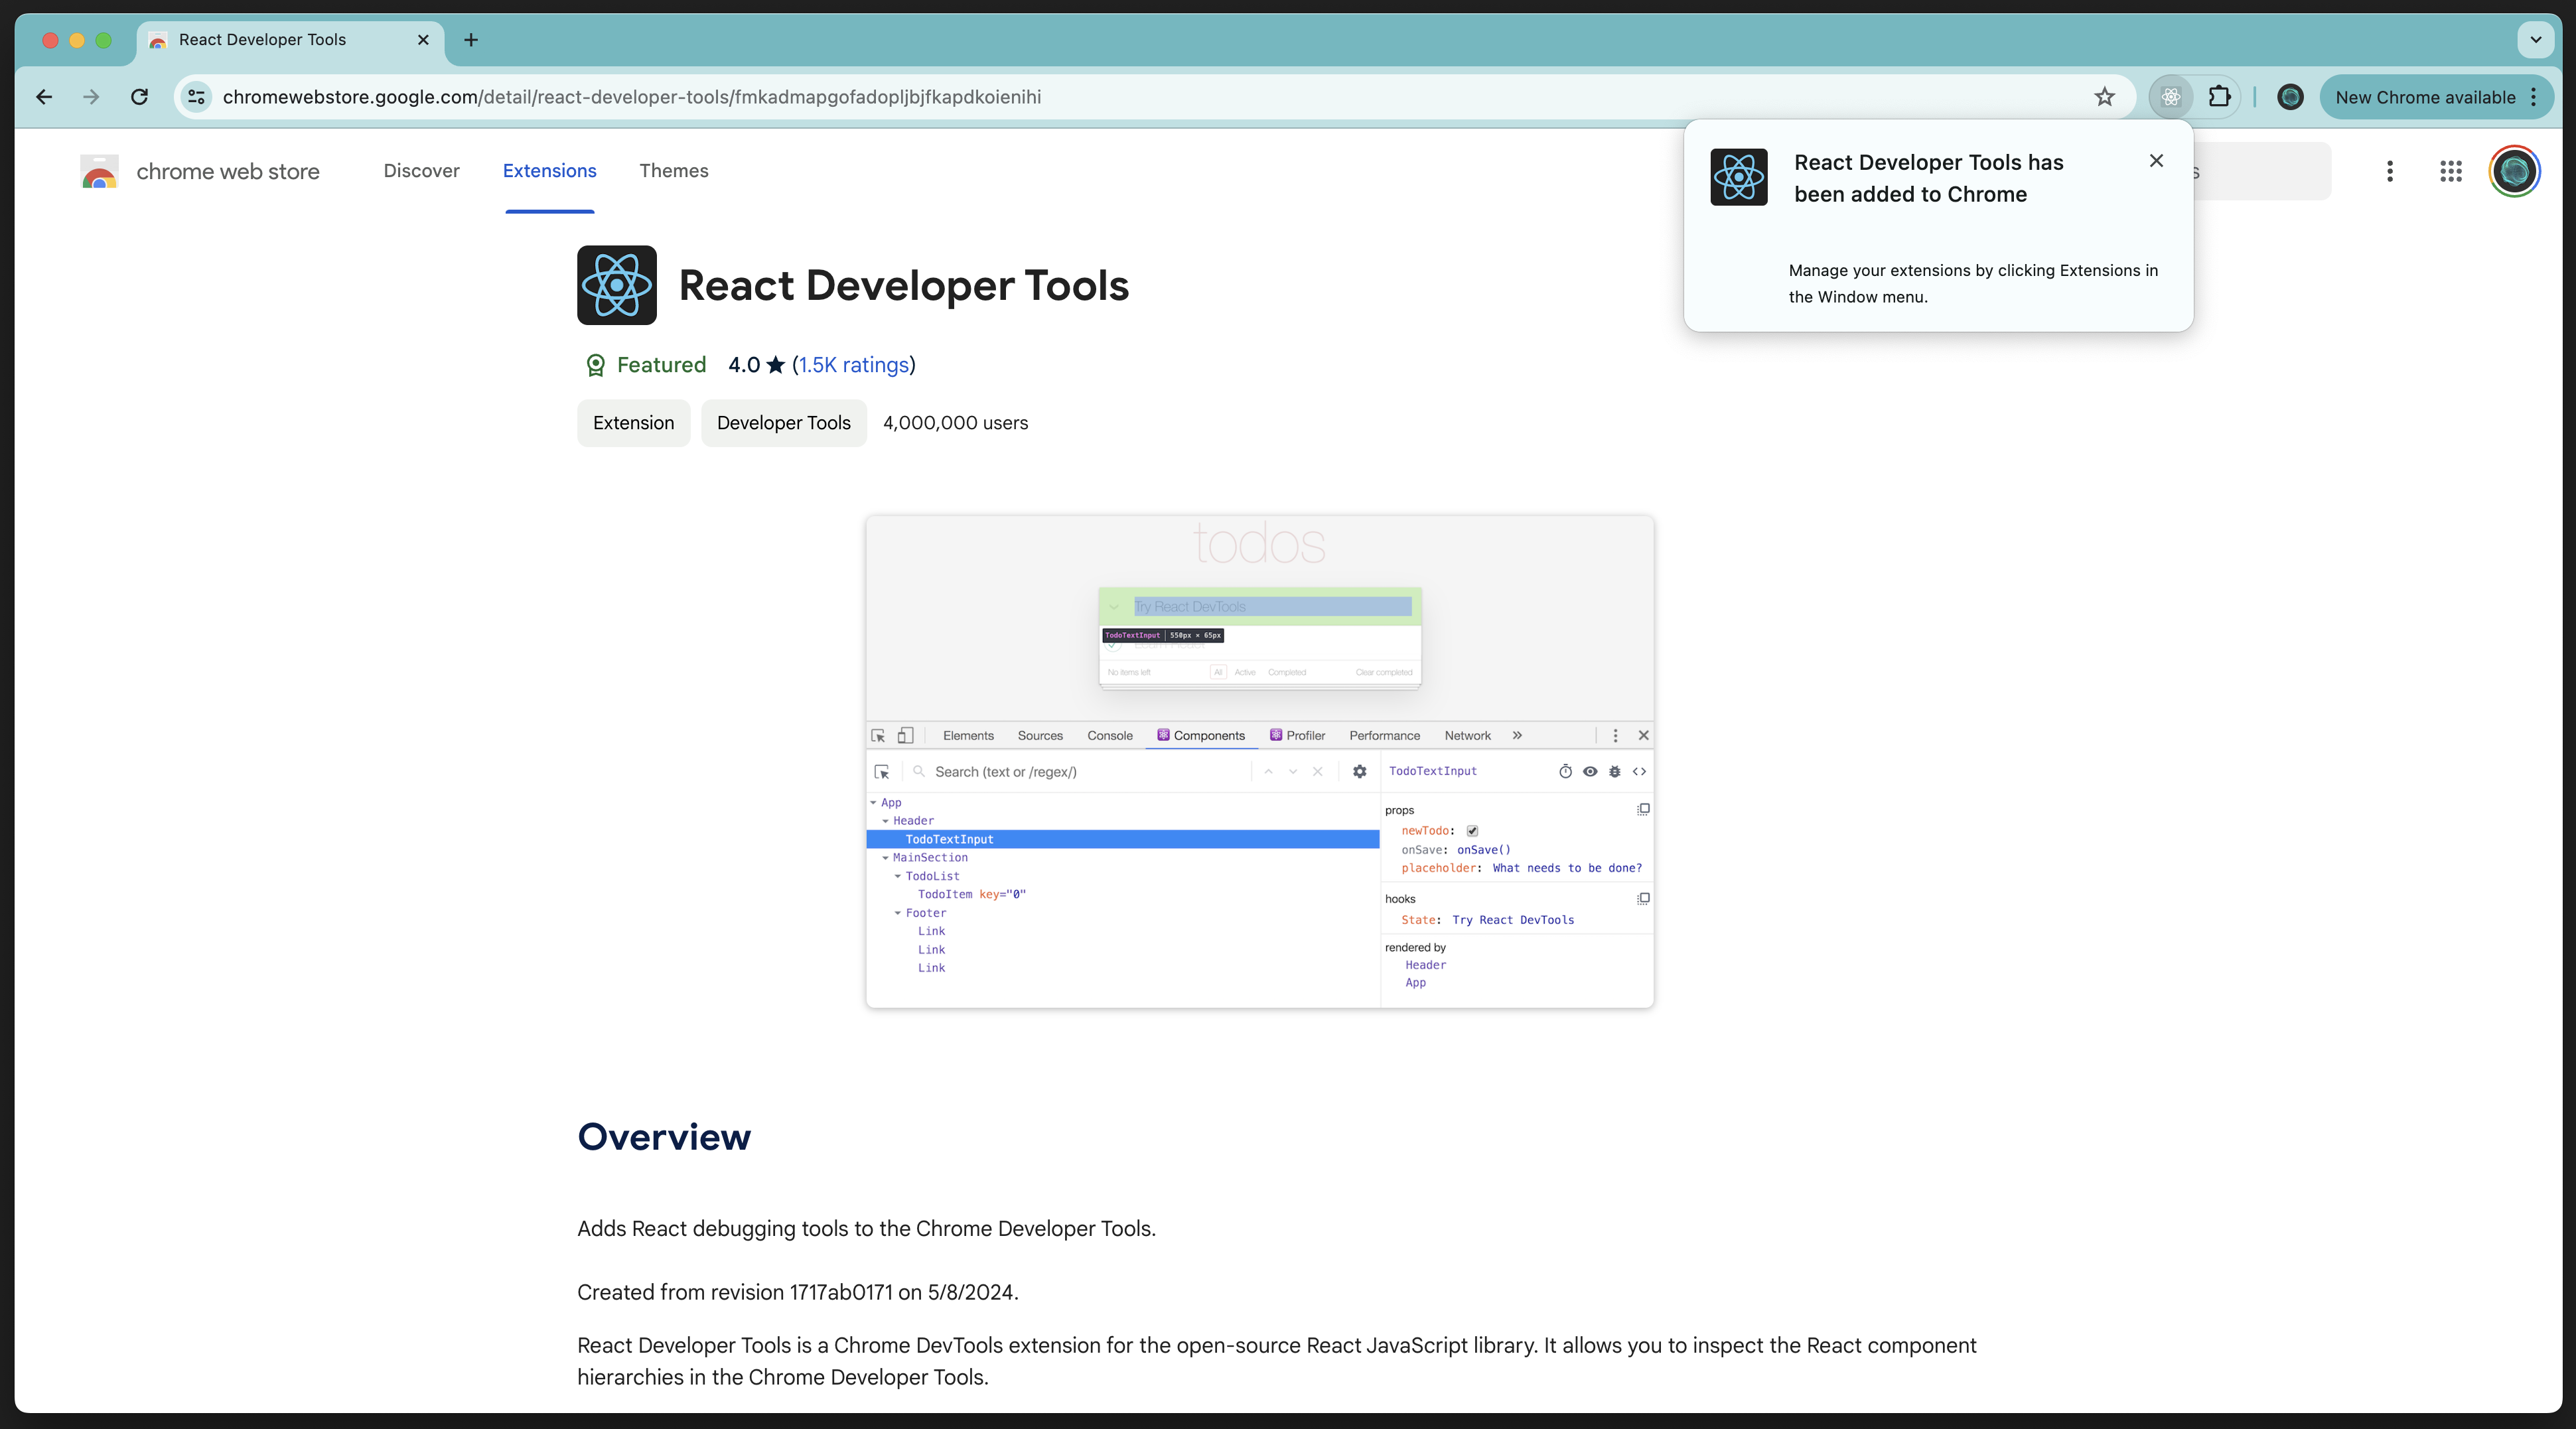Open the Chrome toolbar three-dot menu
The image size is (2576, 1429).
tap(2533, 97)
